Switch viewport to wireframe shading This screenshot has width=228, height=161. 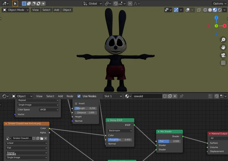pyautogui.click(x=205, y=10)
